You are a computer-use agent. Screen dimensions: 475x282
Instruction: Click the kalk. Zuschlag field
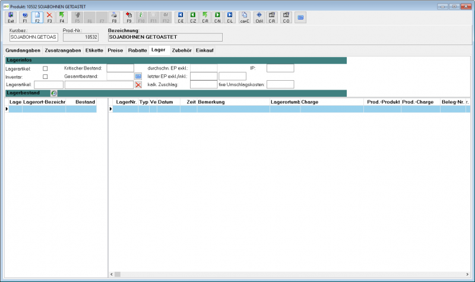click(x=204, y=84)
